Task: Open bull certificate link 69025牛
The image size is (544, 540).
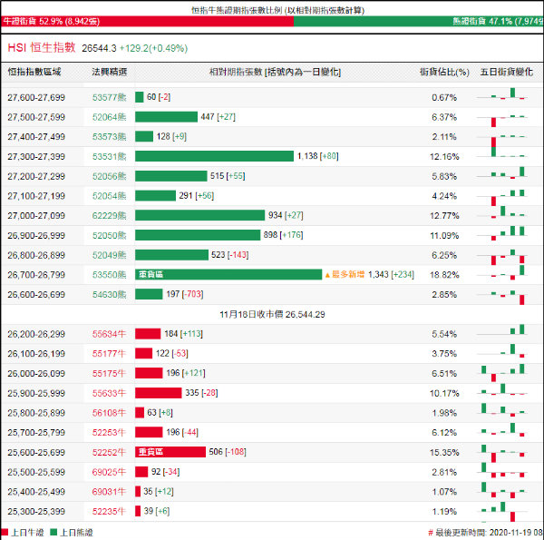Action: [109, 472]
